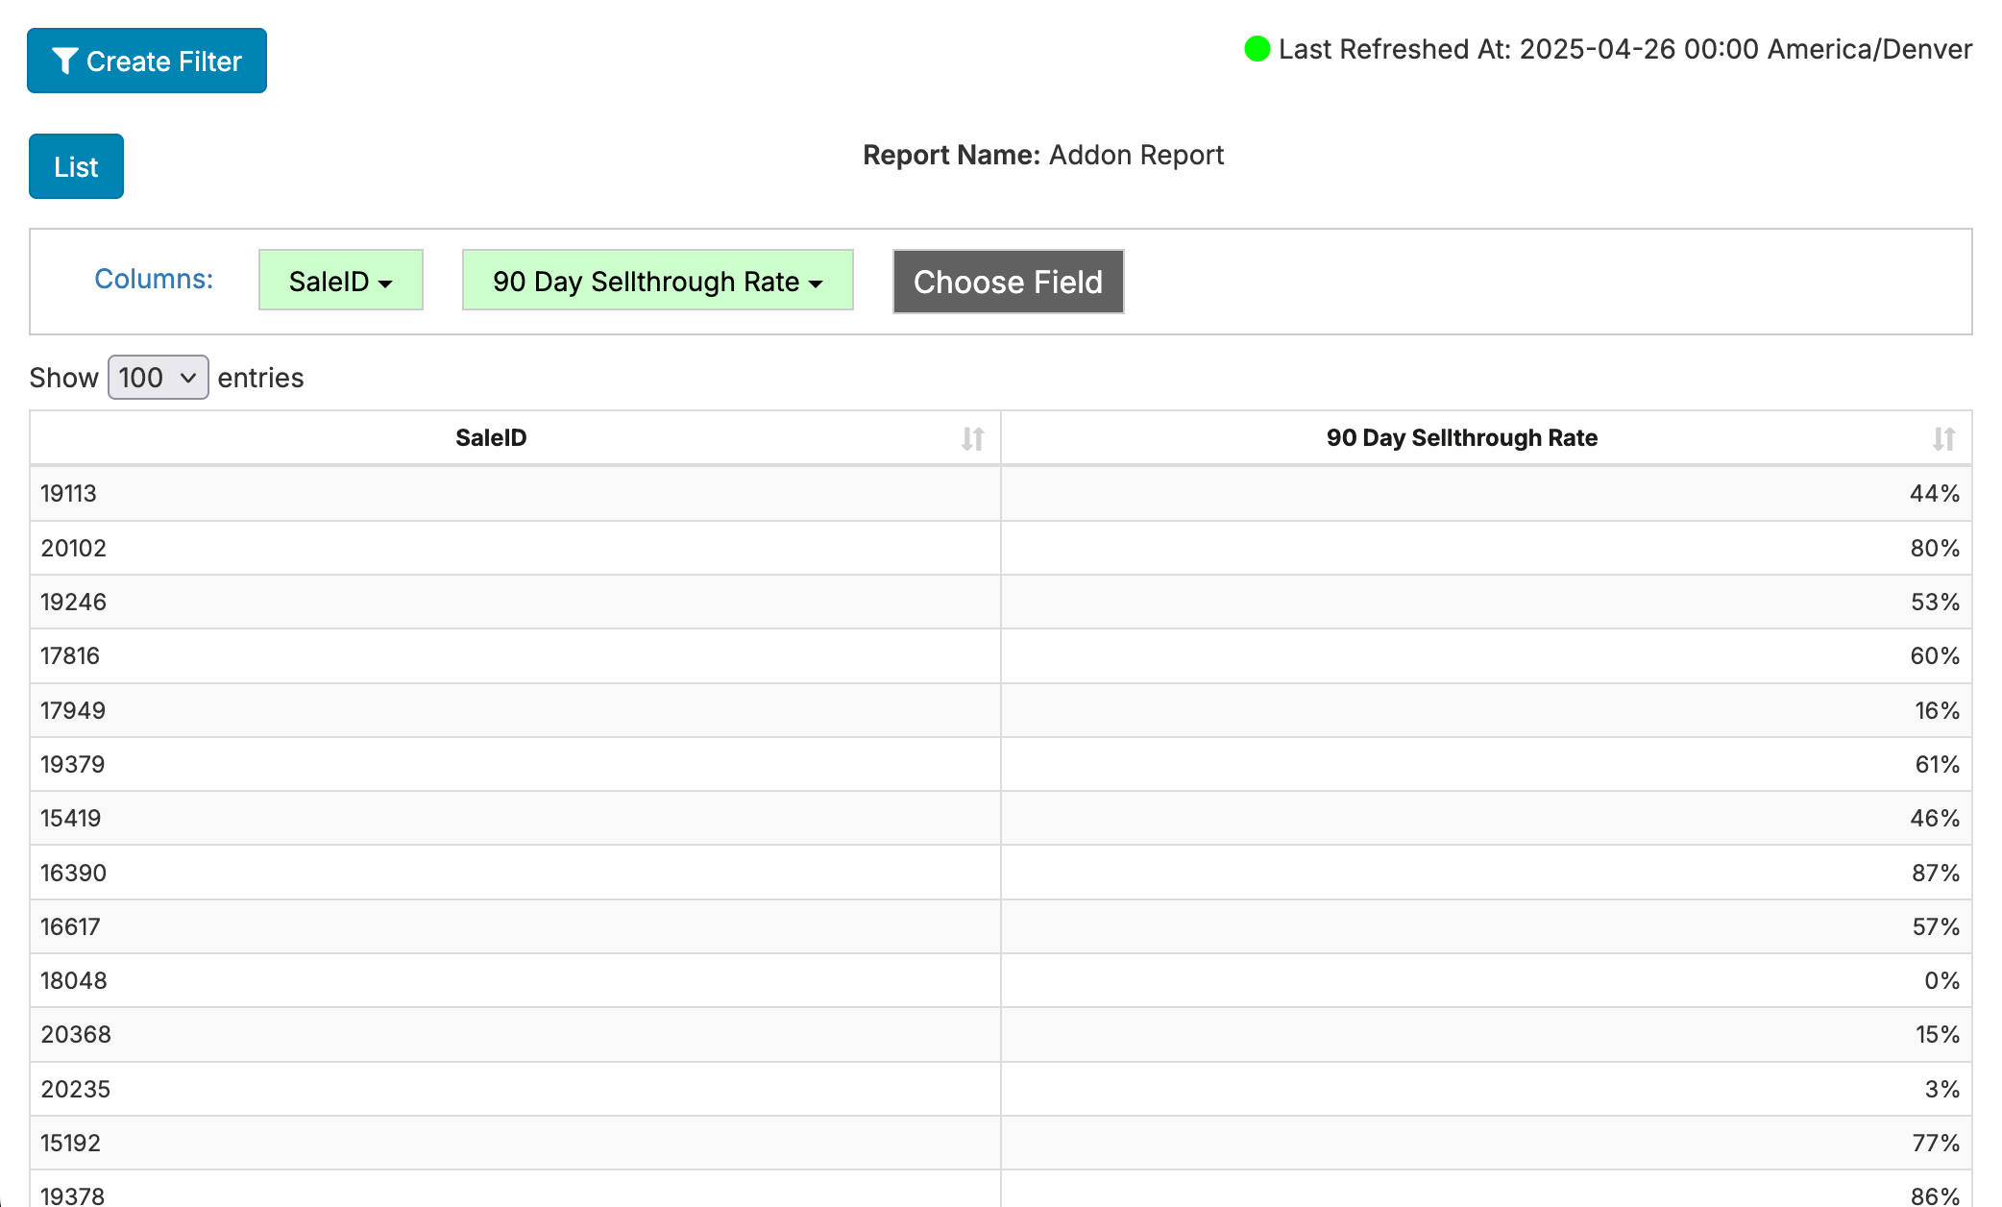Click the 87% sellthrough rate cell
2002x1207 pixels.
coord(1934,873)
